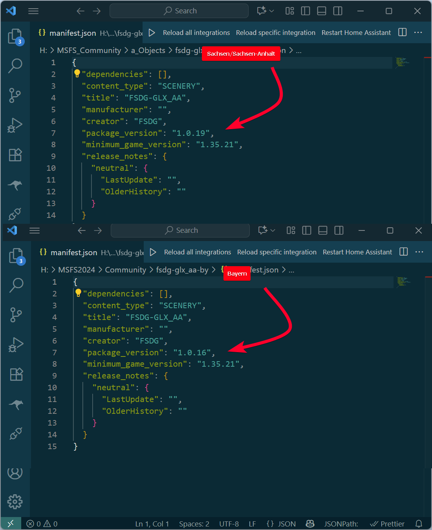Screen dimensions: 432x530
Task: Select manifest.json tab in the upper window
Action: pyautogui.click(x=73, y=33)
